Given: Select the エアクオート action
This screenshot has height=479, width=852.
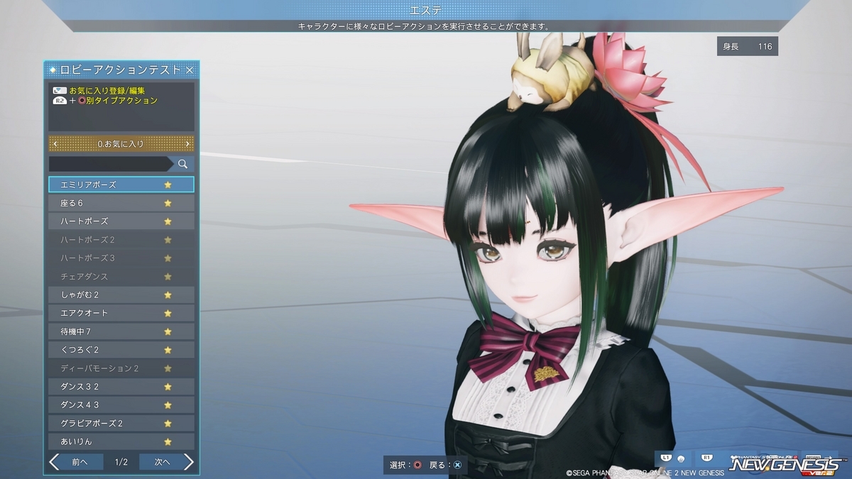Looking at the screenshot, I should 121,313.
